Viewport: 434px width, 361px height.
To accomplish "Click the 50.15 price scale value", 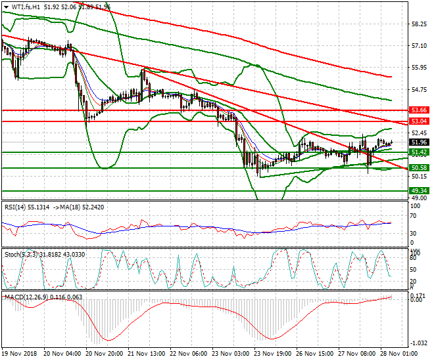I will (419, 176).
